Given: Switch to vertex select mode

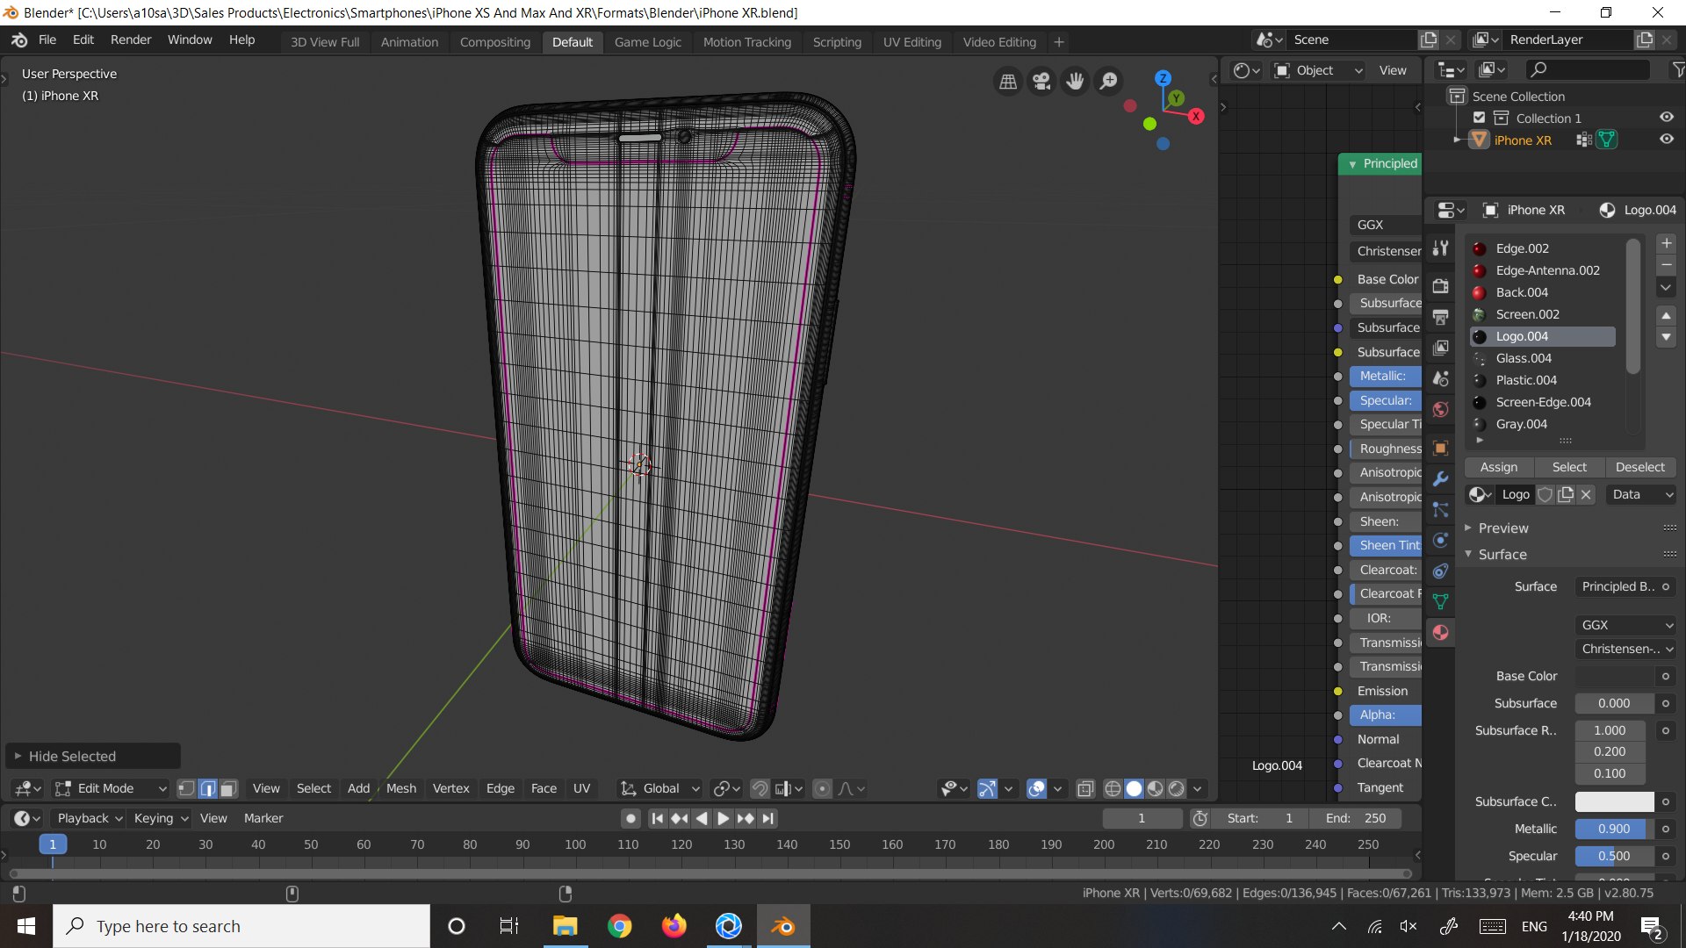Looking at the screenshot, I should (x=186, y=789).
